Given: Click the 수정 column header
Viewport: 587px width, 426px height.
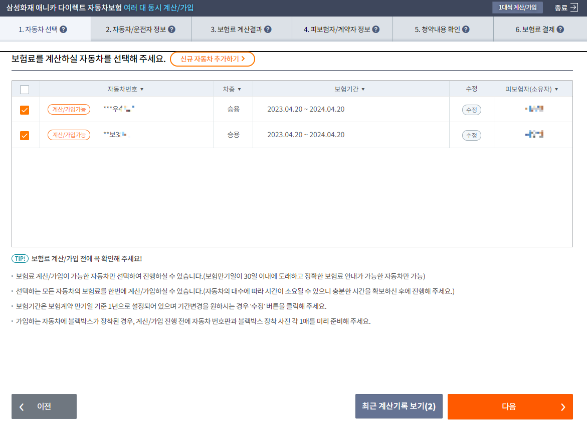Looking at the screenshot, I should coord(471,89).
